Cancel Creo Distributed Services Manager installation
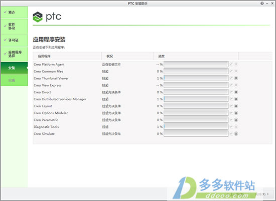The height and width of the screenshot is (201, 276). 236,99
